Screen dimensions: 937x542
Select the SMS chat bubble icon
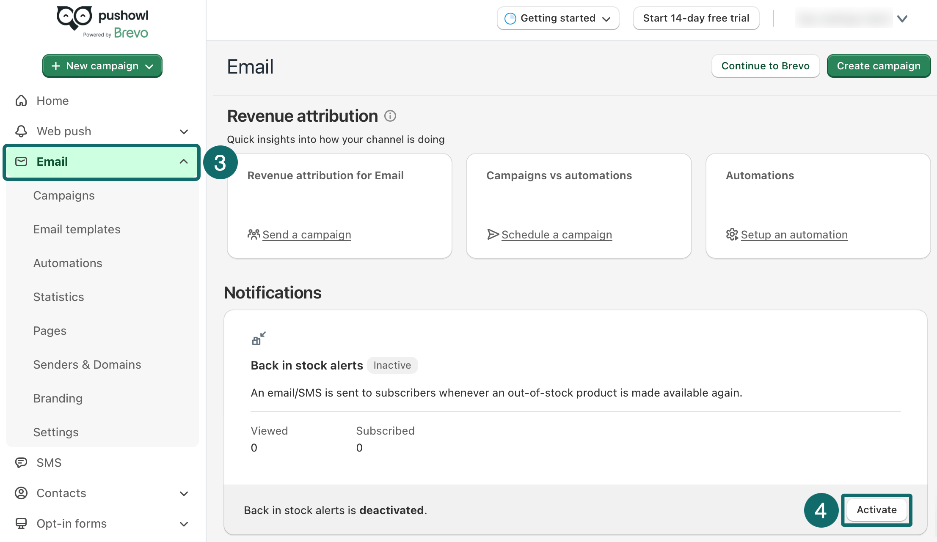click(x=21, y=463)
